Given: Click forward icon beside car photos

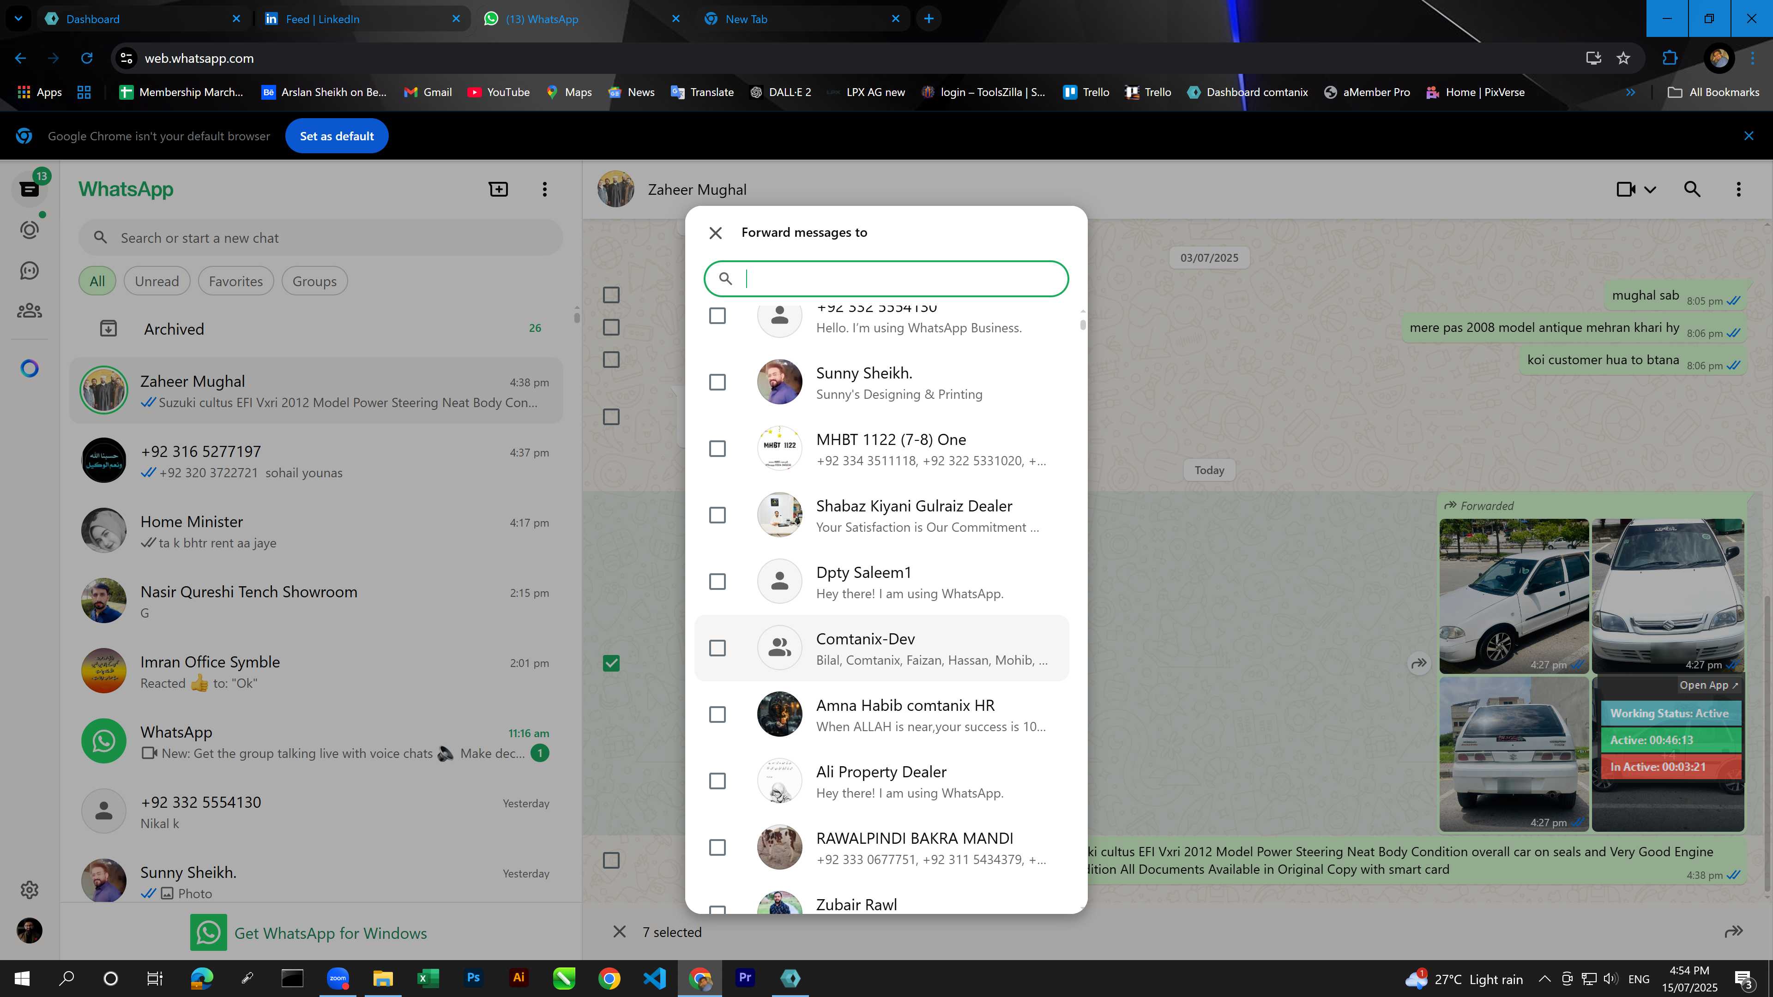Looking at the screenshot, I should click(1419, 664).
